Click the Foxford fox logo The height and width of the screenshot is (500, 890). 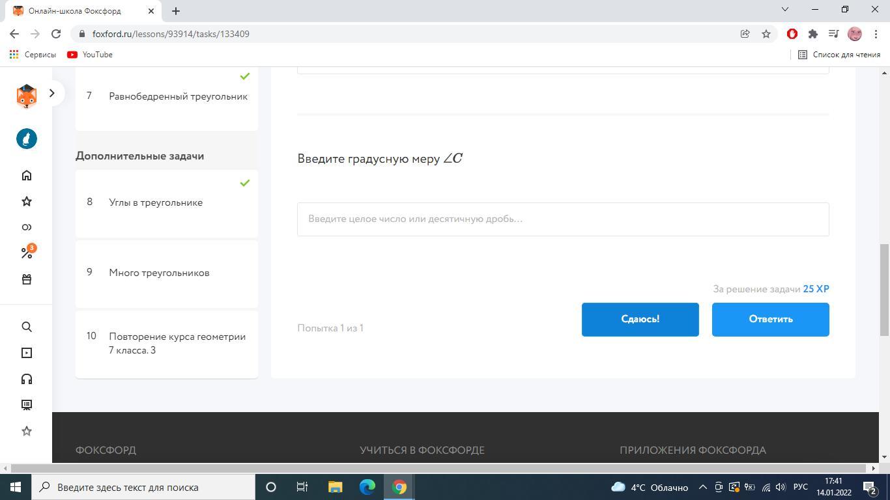click(x=27, y=96)
